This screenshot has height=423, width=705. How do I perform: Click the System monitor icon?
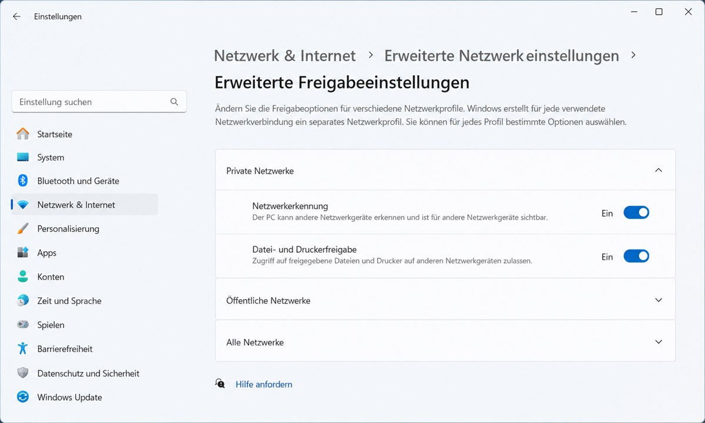(x=23, y=157)
